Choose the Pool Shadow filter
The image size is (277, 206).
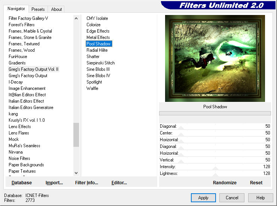[x=99, y=44]
